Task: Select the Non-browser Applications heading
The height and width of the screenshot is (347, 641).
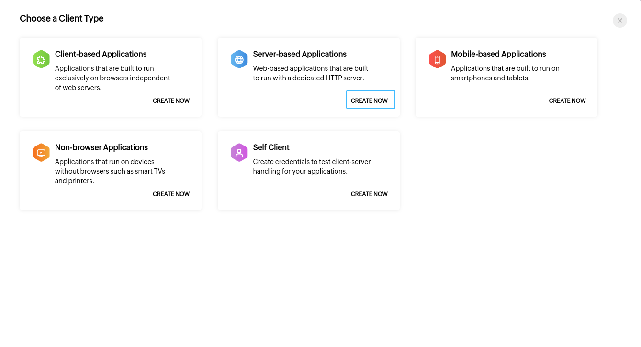Action: point(101,147)
